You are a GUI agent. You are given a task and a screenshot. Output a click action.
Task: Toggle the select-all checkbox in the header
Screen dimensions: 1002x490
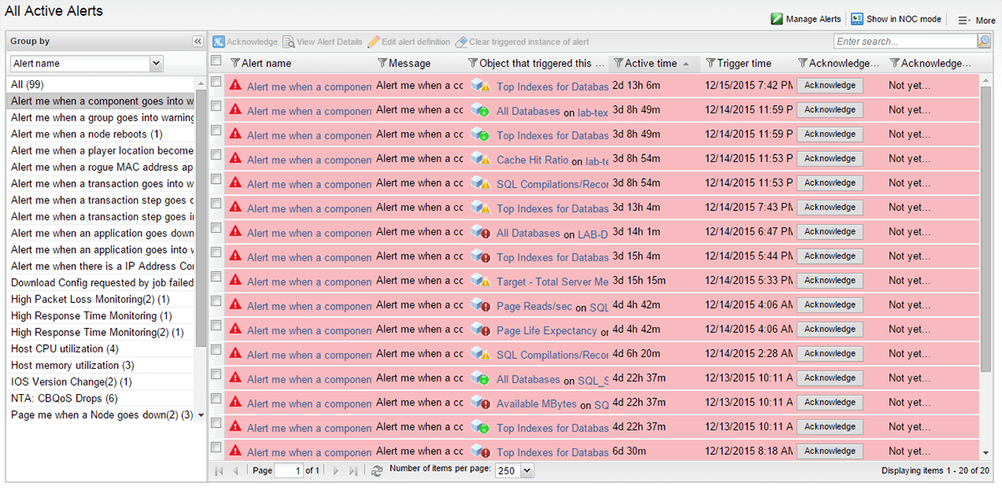point(215,62)
